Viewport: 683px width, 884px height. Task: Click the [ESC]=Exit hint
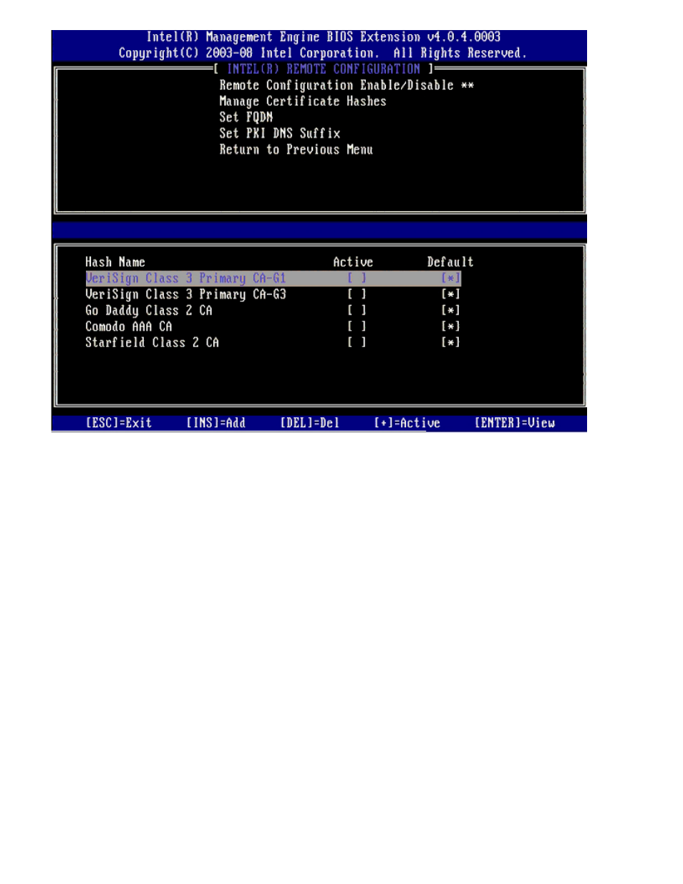click(119, 423)
